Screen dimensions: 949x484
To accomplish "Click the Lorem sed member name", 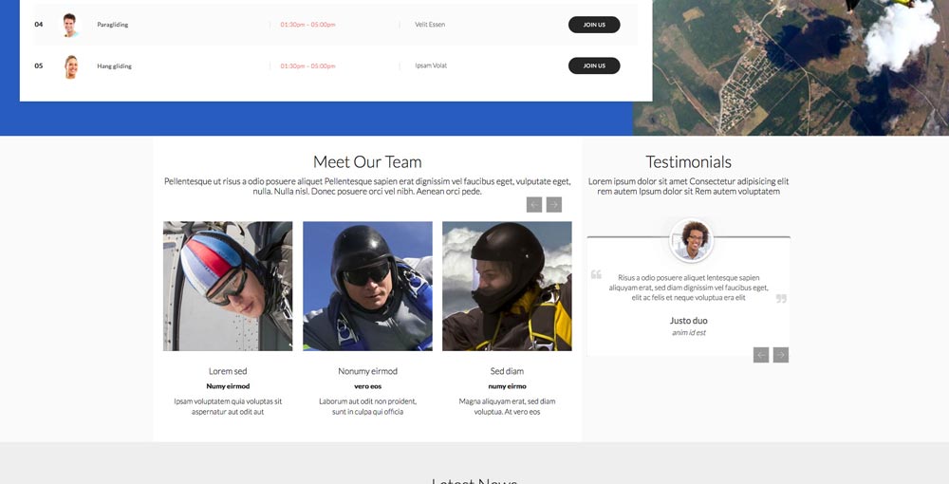I will [228, 371].
